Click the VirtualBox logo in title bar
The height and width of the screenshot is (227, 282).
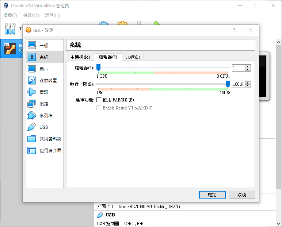pyautogui.click(x=6, y=5)
